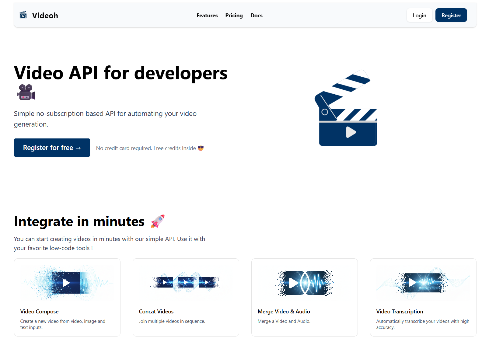The width and height of the screenshot is (489, 349).
Task: Click the Merge Video & Audio card title
Action: pyautogui.click(x=284, y=311)
